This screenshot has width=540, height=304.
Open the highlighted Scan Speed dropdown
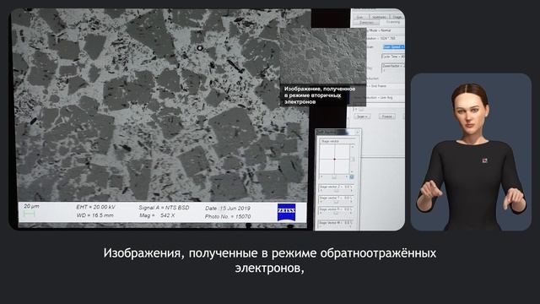coord(394,47)
